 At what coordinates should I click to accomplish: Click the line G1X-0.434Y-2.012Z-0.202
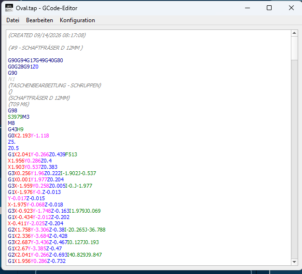click(x=39, y=217)
